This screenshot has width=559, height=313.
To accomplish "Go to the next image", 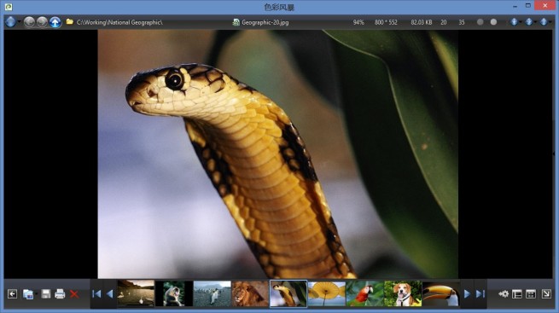I will coord(467,293).
